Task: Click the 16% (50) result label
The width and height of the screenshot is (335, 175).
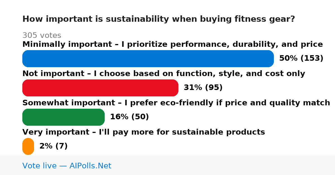Action: tap(129, 117)
